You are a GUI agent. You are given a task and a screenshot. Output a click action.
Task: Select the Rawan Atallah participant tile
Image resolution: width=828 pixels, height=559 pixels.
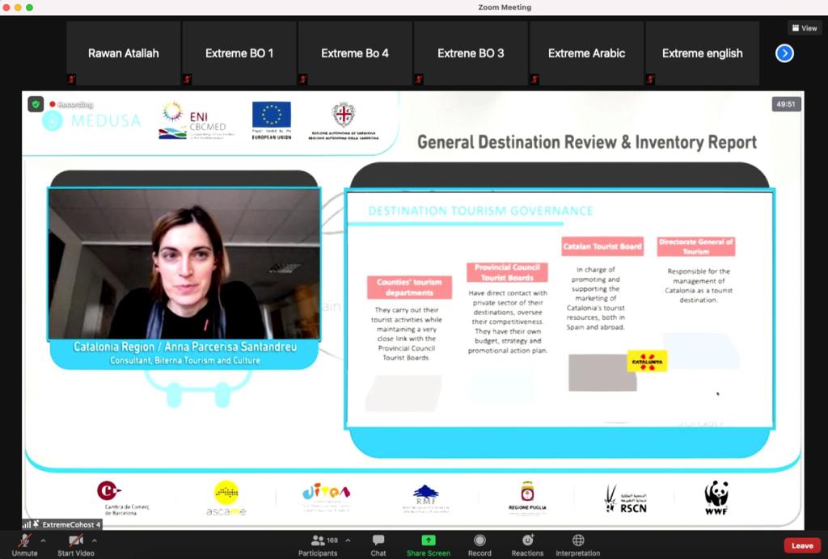pyautogui.click(x=123, y=53)
